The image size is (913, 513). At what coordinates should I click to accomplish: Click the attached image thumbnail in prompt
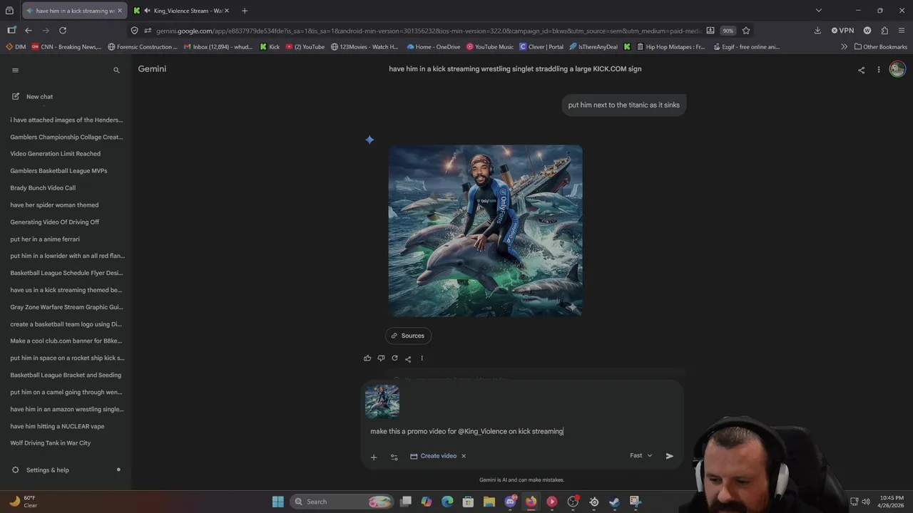point(382,401)
